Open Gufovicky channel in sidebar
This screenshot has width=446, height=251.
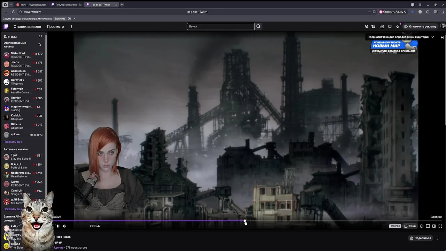click(23, 82)
